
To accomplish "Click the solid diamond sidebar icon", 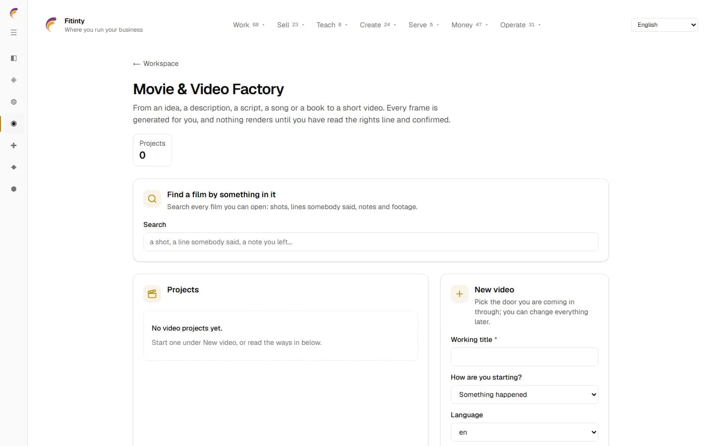I will pyautogui.click(x=14, y=167).
